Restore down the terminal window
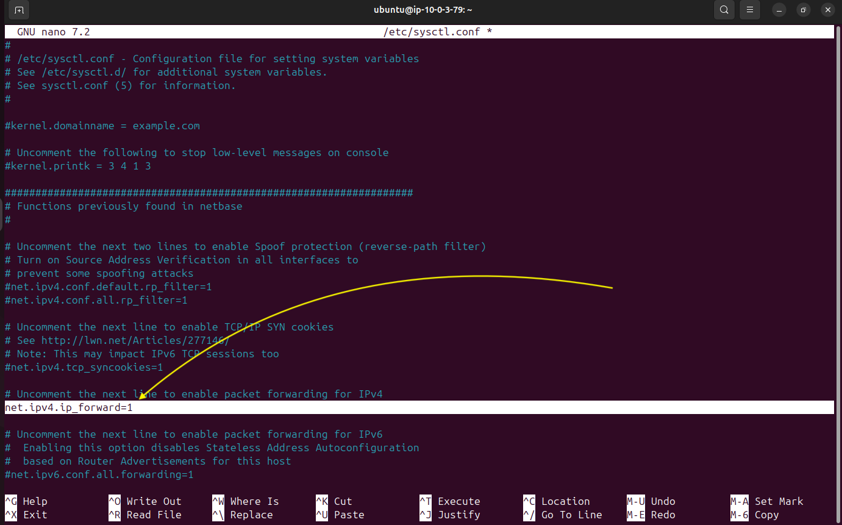 (804, 10)
